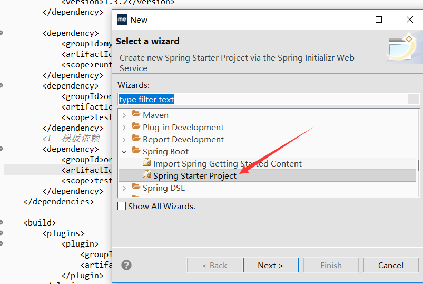The width and height of the screenshot is (423, 284).
Task: Click the Next button
Action: (271, 265)
